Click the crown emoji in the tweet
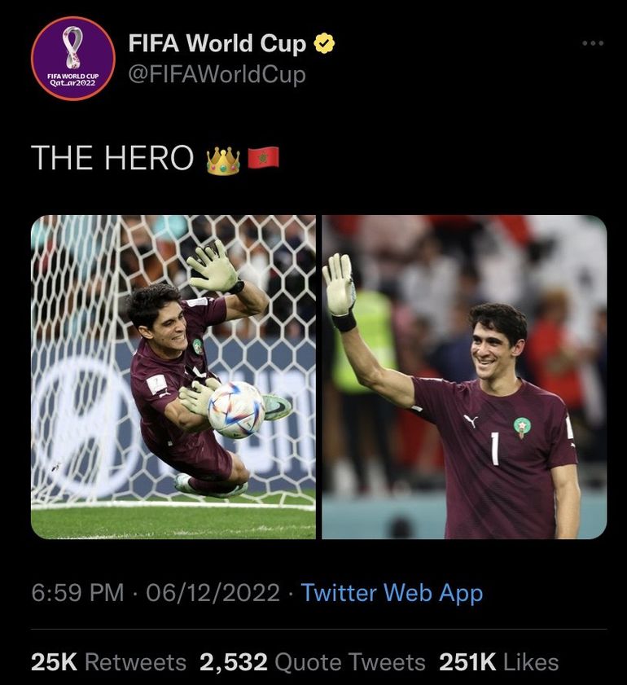Screen dimensions: 627x685 pos(223,160)
